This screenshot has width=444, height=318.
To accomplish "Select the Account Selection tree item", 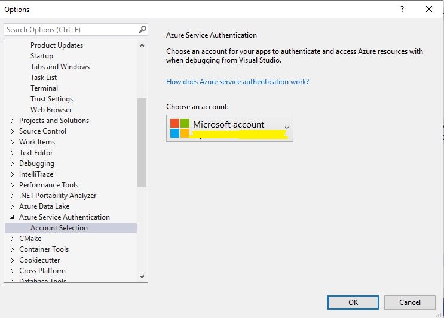I will 59,228.
